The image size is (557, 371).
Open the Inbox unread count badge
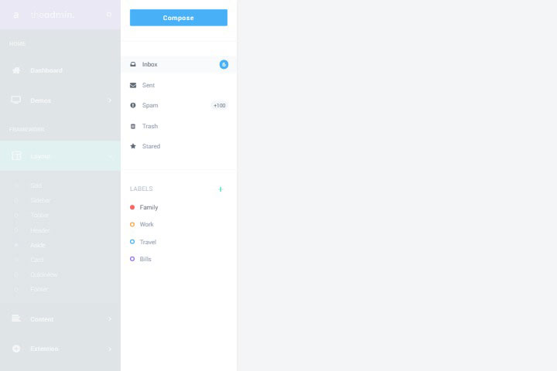pyautogui.click(x=224, y=64)
